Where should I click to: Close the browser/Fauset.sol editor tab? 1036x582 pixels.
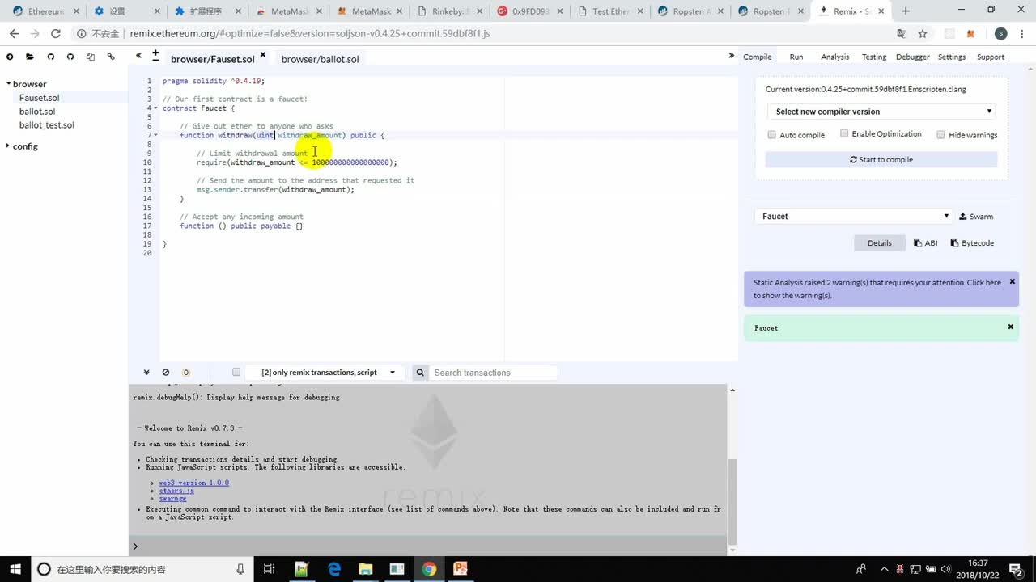pos(262,55)
